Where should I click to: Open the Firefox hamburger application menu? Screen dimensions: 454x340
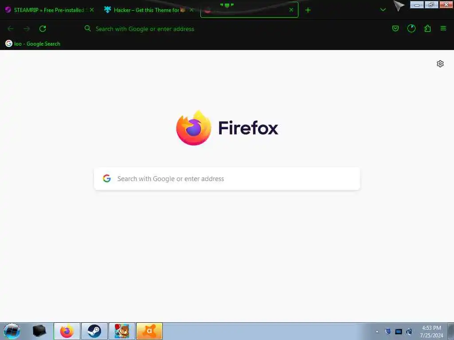coord(443,28)
